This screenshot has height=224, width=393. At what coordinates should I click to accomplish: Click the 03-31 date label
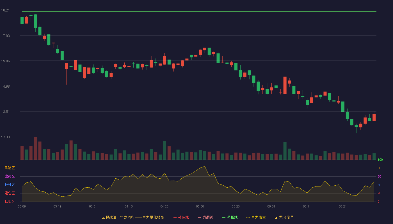(x=93, y=206)
